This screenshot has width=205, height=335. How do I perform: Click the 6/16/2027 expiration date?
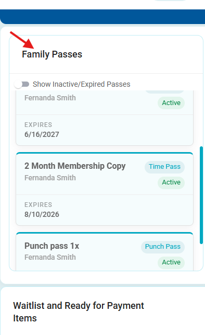tap(42, 134)
